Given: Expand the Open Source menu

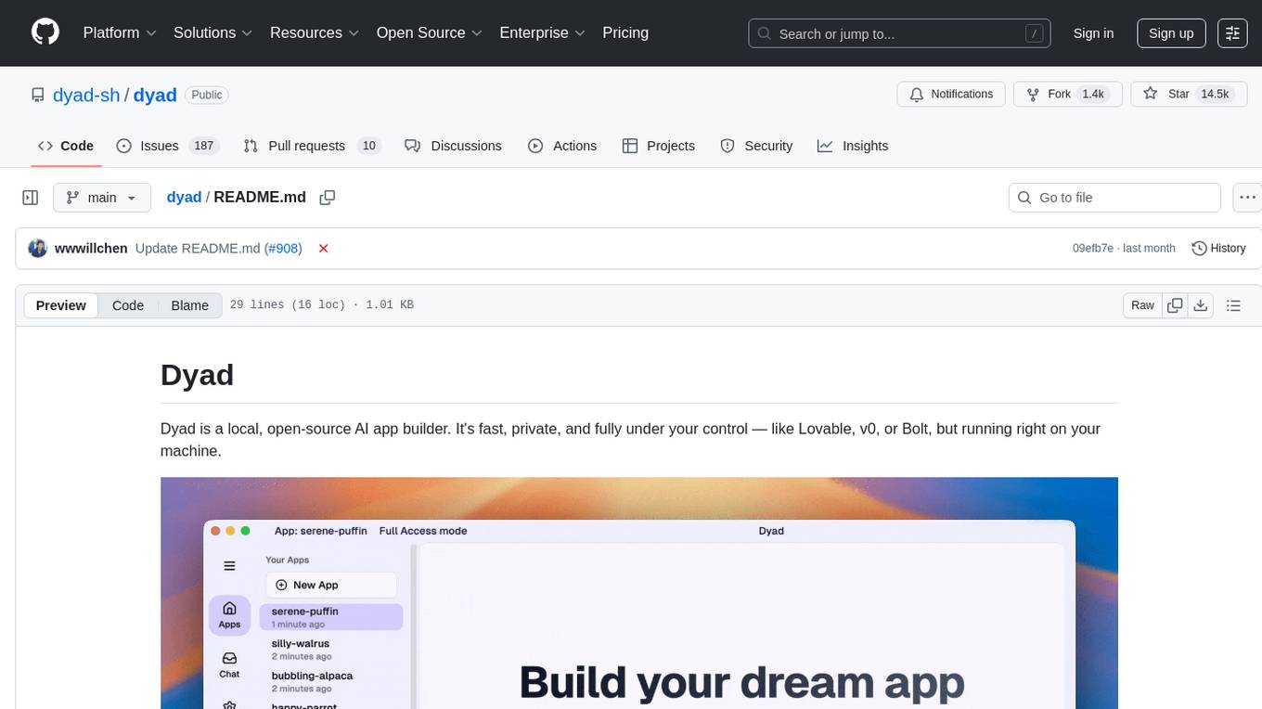Looking at the screenshot, I should (x=430, y=32).
